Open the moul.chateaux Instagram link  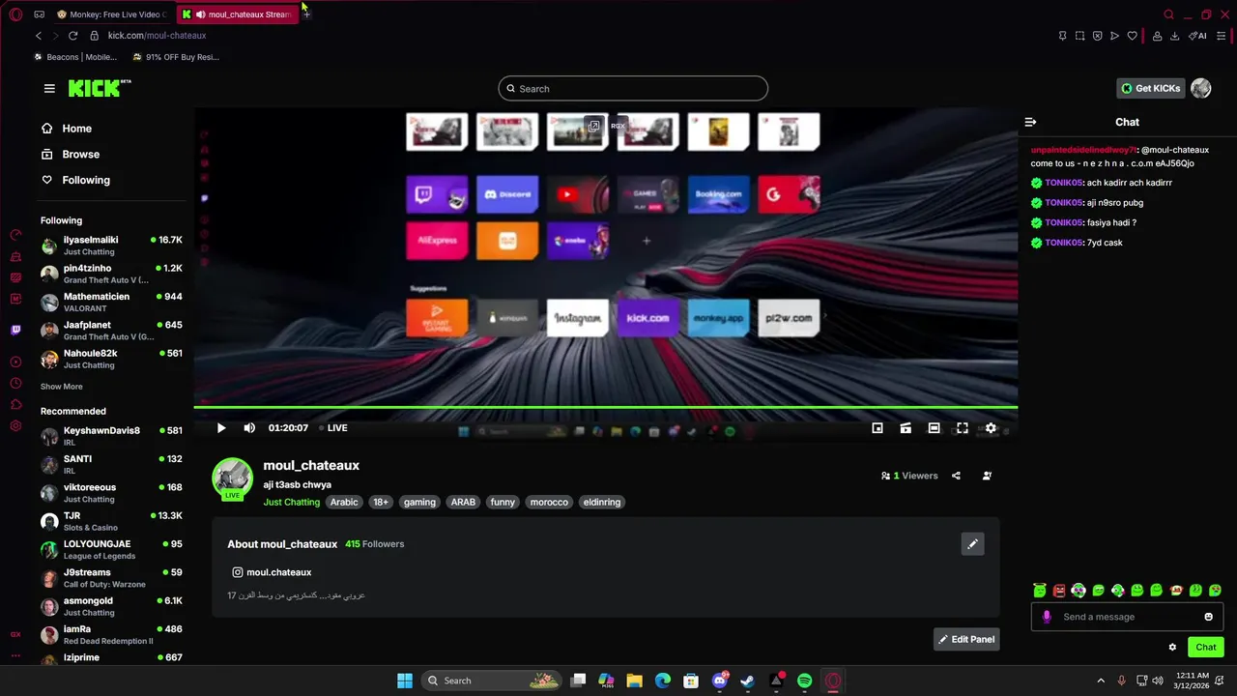(272, 572)
